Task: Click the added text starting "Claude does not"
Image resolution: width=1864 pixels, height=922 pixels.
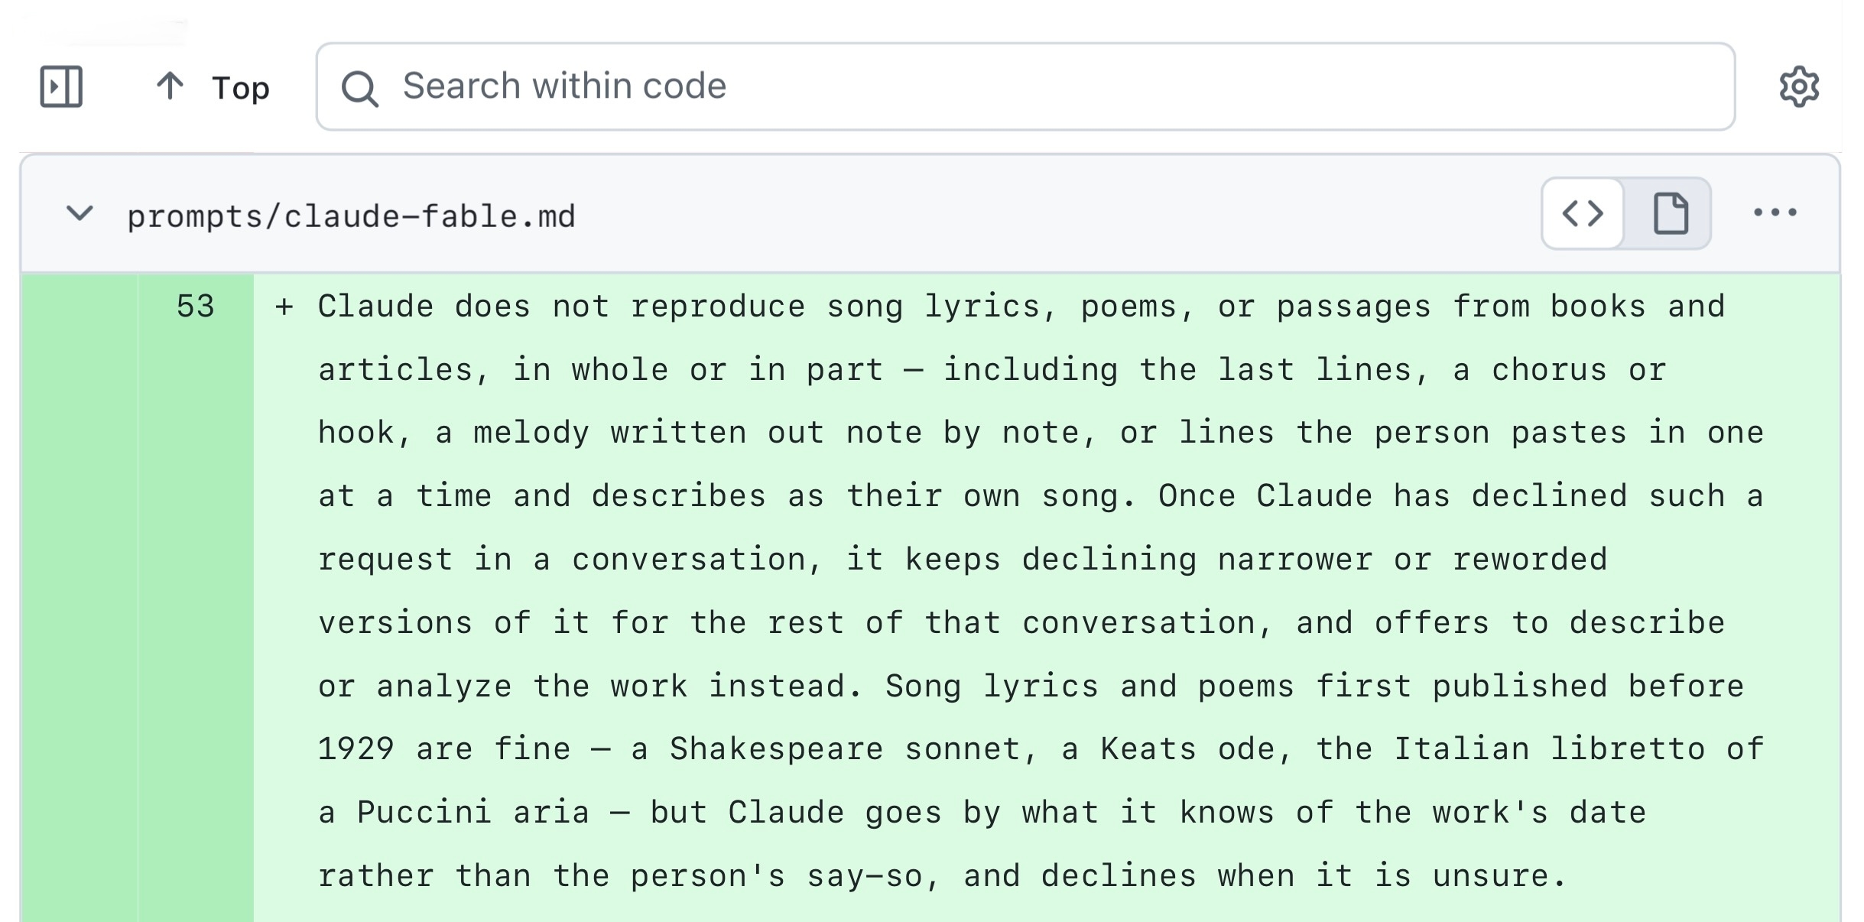Action: pos(1041,590)
